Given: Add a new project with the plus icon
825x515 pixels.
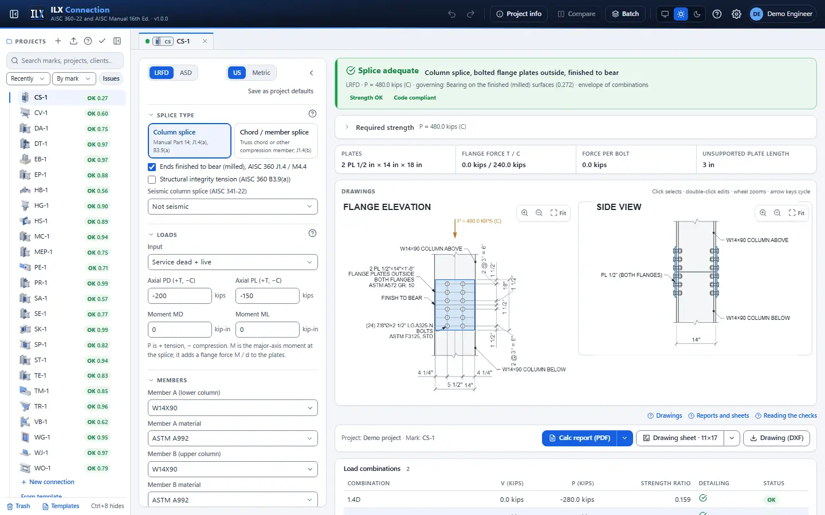Looking at the screenshot, I should click(x=58, y=41).
